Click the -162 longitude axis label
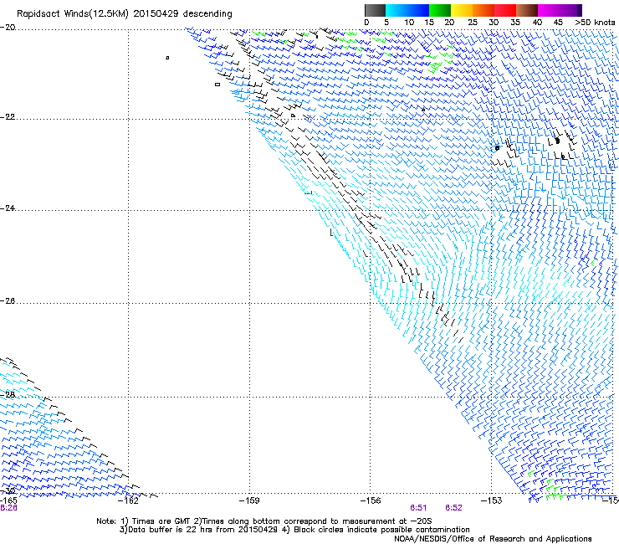619x544 pixels. 128,501
